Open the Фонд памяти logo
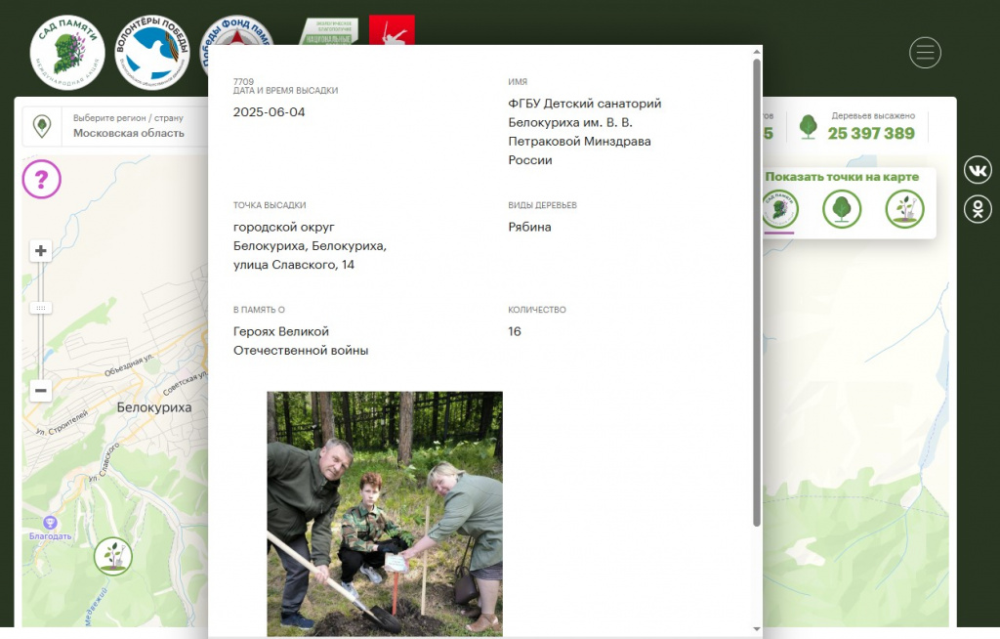Image resolution: width=1000 pixels, height=639 pixels. click(237, 30)
